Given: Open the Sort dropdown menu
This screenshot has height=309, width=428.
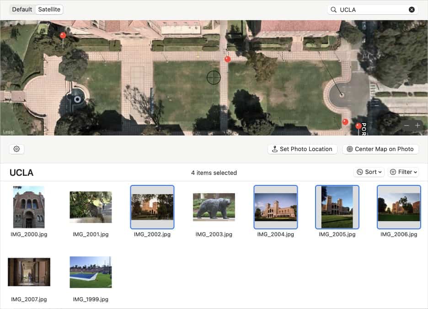Looking at the screenshot, I should tap(369, 172).
